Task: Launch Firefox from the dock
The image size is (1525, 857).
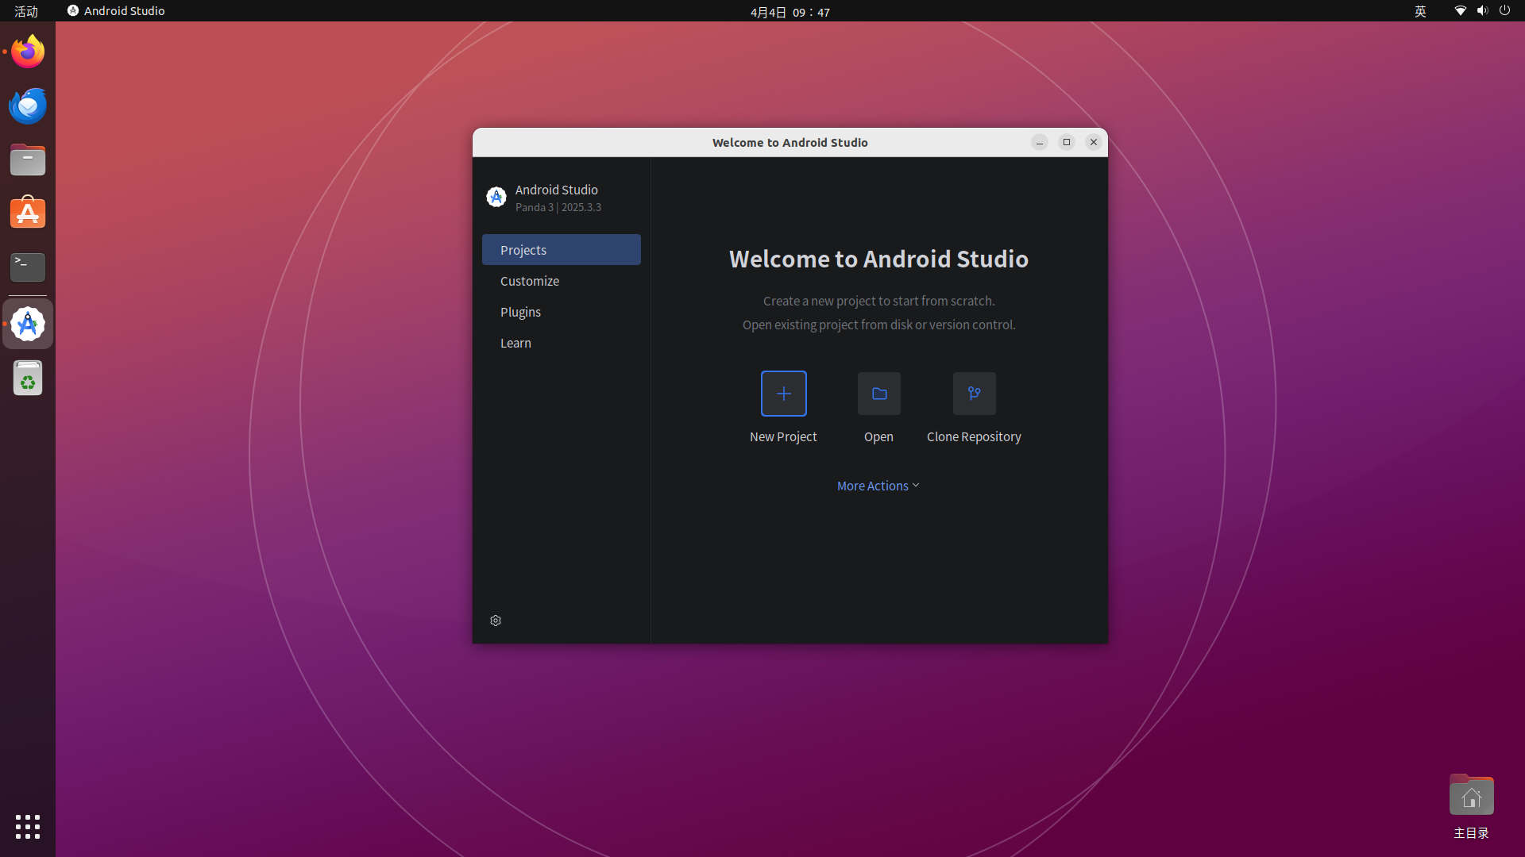Action: [28, 52]
